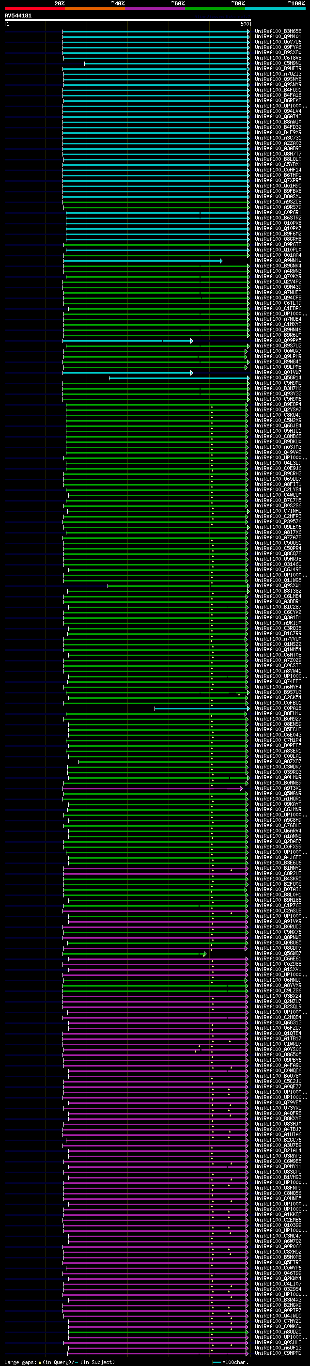Select label UniRef100_A1KKQ2
The image size is (310, 1366).
point(278,1215)
